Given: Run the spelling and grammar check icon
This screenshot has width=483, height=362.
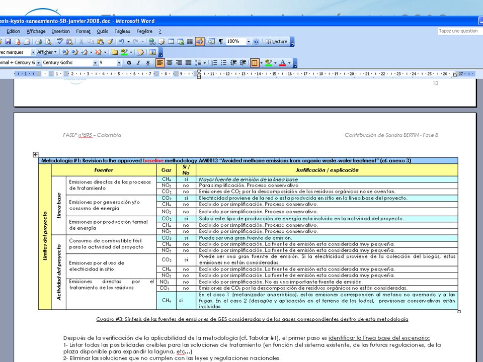Looking at the screenshot, I should point(60,42).
